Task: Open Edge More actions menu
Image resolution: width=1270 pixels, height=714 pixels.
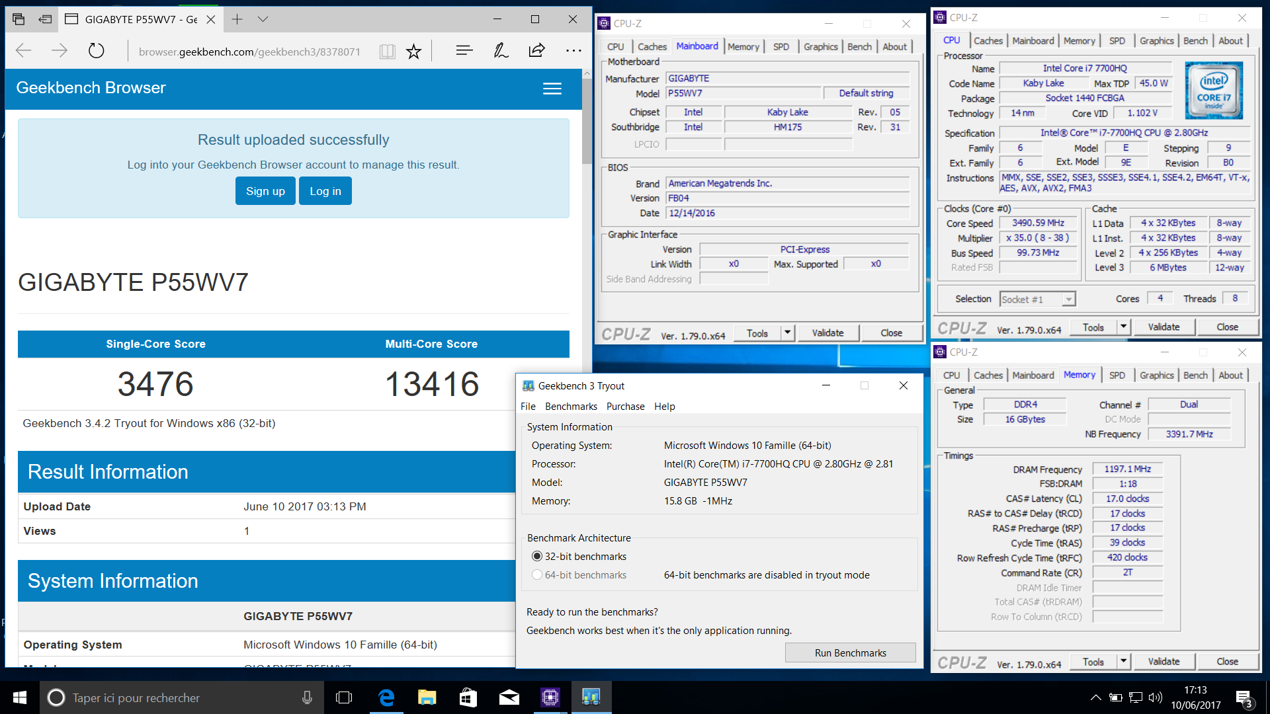Action: click(x=573, y=50)
